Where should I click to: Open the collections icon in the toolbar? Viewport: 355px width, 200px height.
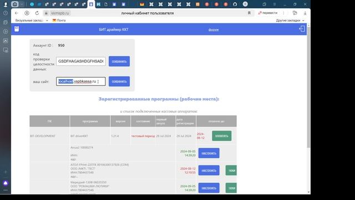coord(295,13)
